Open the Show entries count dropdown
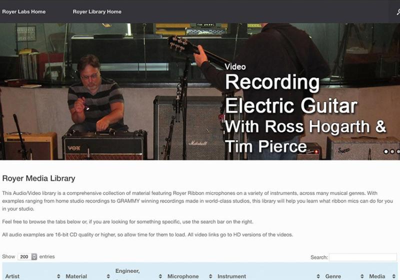The height and width of the screenshot is (280, 400). [x=27, y=256]
